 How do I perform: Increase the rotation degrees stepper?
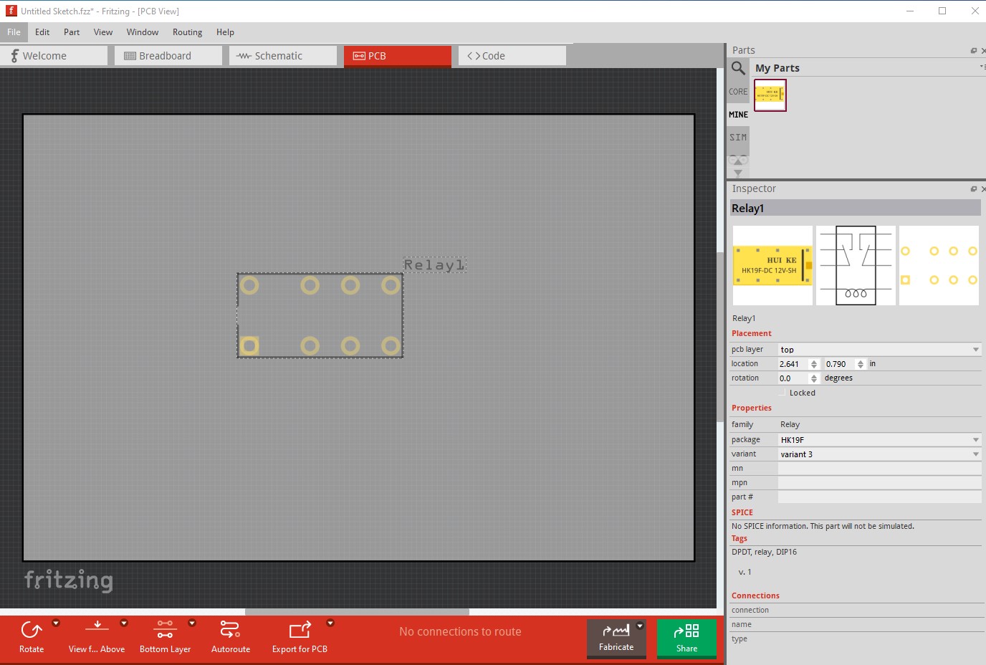814,375
